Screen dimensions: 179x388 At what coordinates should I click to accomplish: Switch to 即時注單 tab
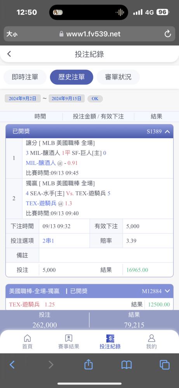pyautogui.click(x=25, y=77)
